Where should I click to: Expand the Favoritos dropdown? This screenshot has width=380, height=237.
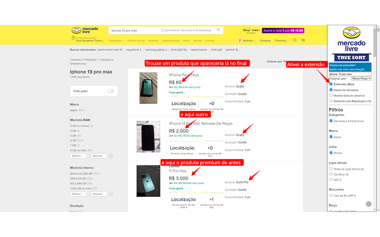(282, 41)
